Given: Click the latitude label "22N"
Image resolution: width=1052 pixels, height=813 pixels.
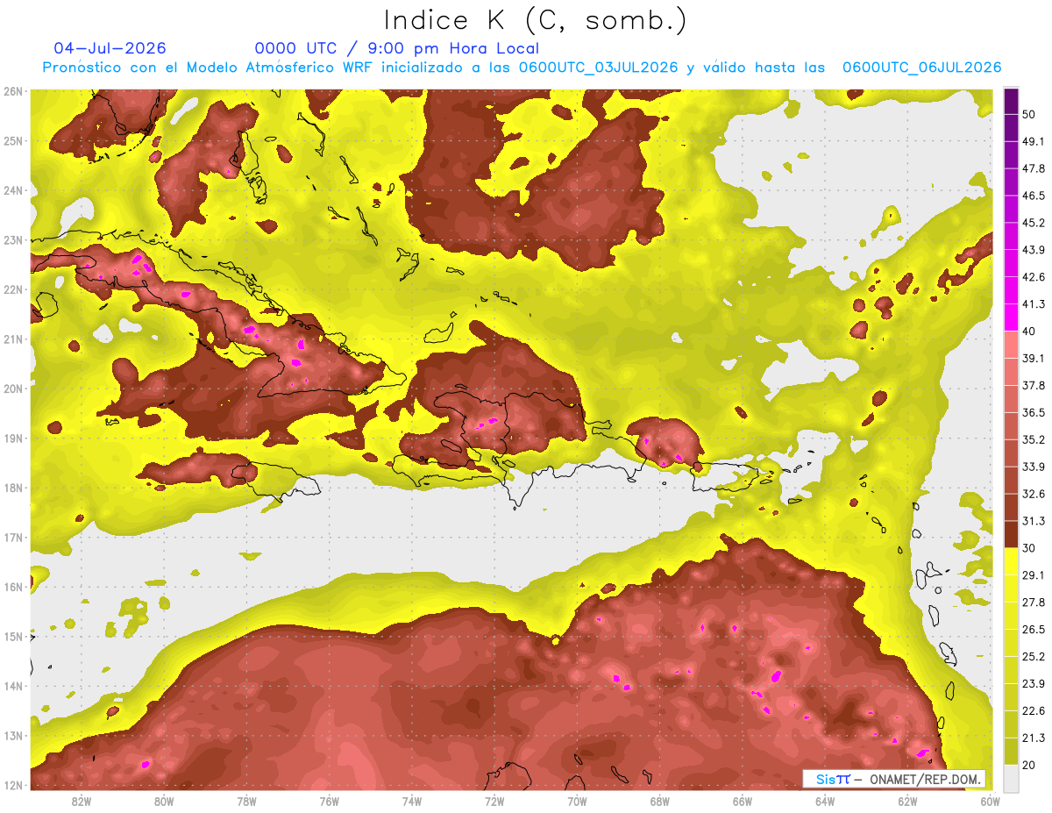Looking at the screenshot, I should click(13, 289).
